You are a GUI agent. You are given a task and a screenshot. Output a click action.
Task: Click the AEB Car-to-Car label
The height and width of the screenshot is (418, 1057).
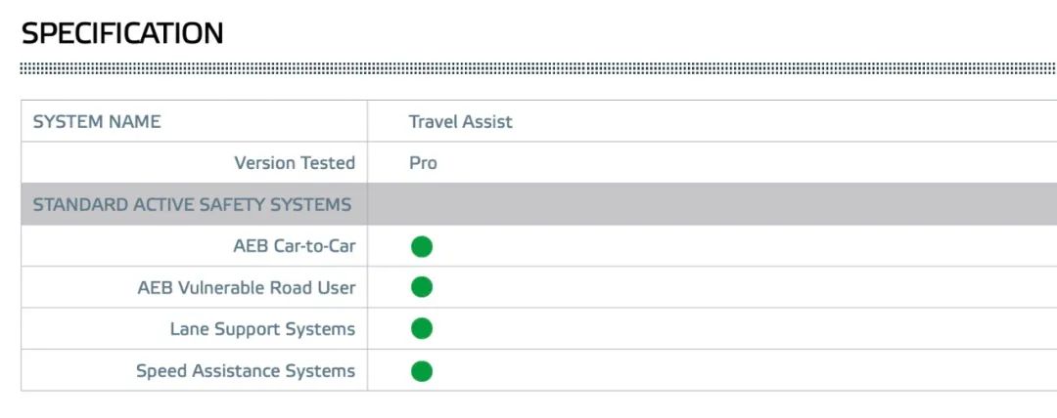(x=295, y=246)
